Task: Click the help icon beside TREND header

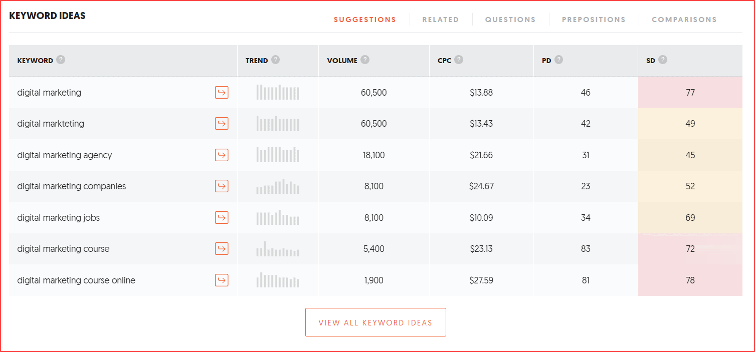Action: coord(275,60)
